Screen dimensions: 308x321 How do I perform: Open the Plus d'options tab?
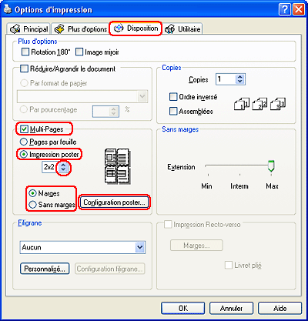point(80,29)
